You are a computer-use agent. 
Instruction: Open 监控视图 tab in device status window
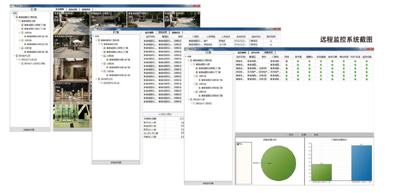coord(242,53)
